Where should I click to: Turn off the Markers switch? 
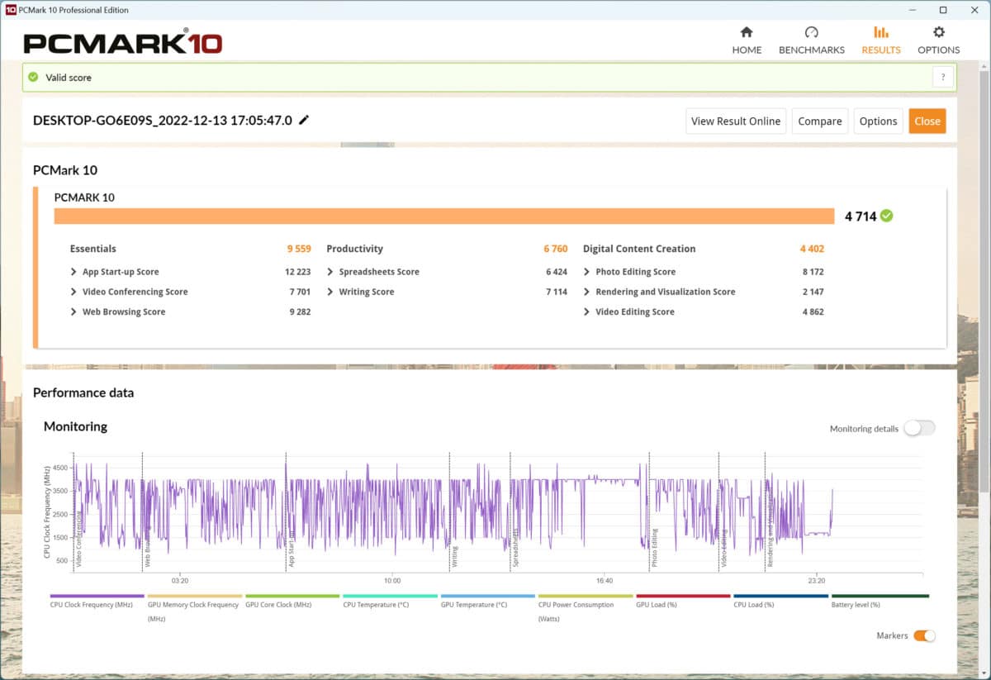(x=924, y=635)
